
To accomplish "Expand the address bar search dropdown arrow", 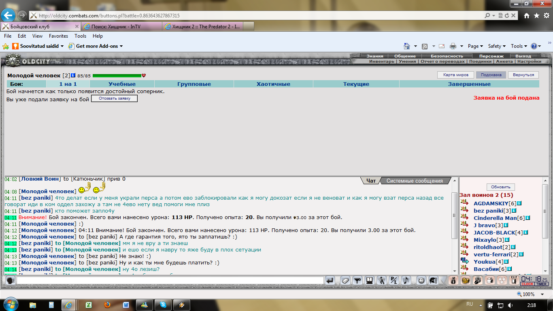I will (x=493, y=15).
